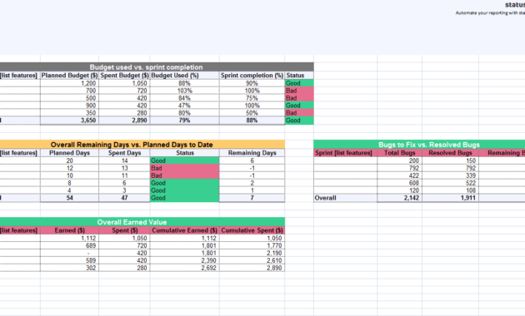Image resolution: width=525 pixels, height=316 pixels.
Task: Click the planned budget cell showing 900
Action: [x=69, y=106]
